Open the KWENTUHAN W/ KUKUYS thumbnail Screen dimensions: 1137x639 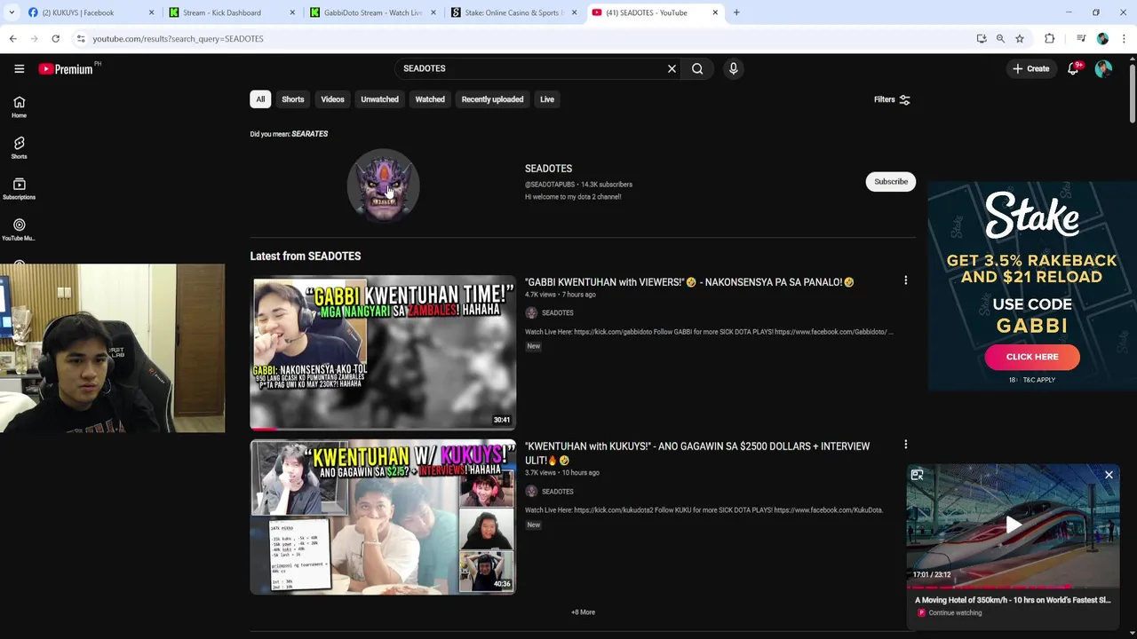point(383,517)
